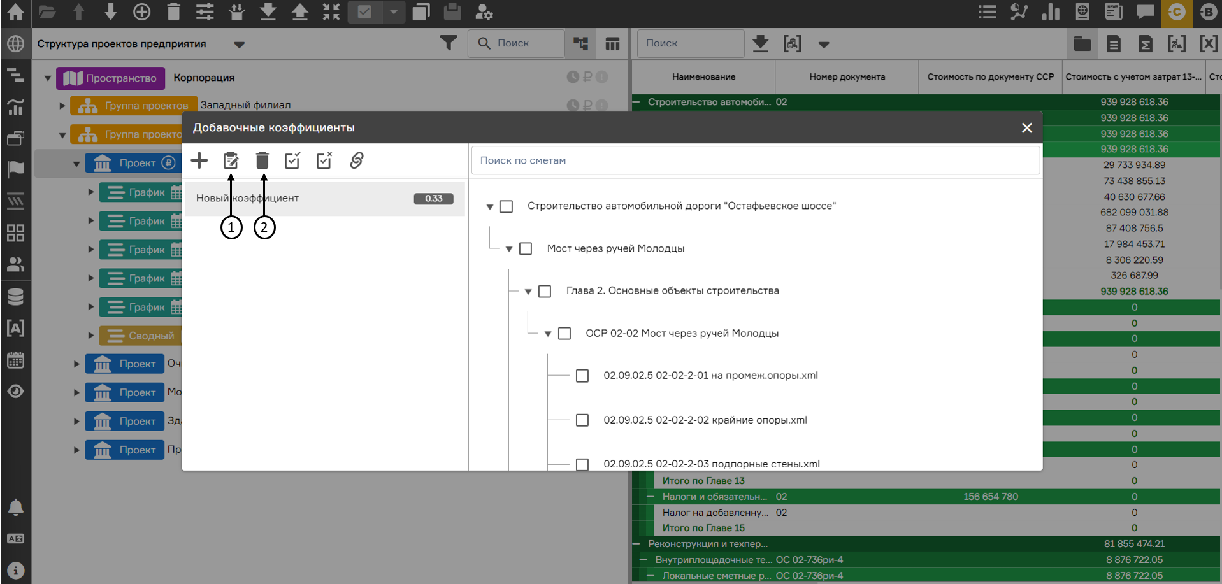Click the link chain icon in dialog
This screenshot has width=1222, height=584.
[x=356, y=160]
